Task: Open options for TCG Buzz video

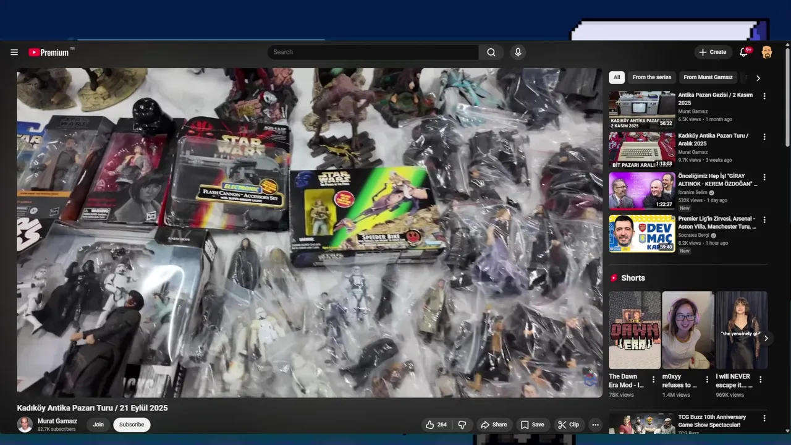Action: point(764,418)
